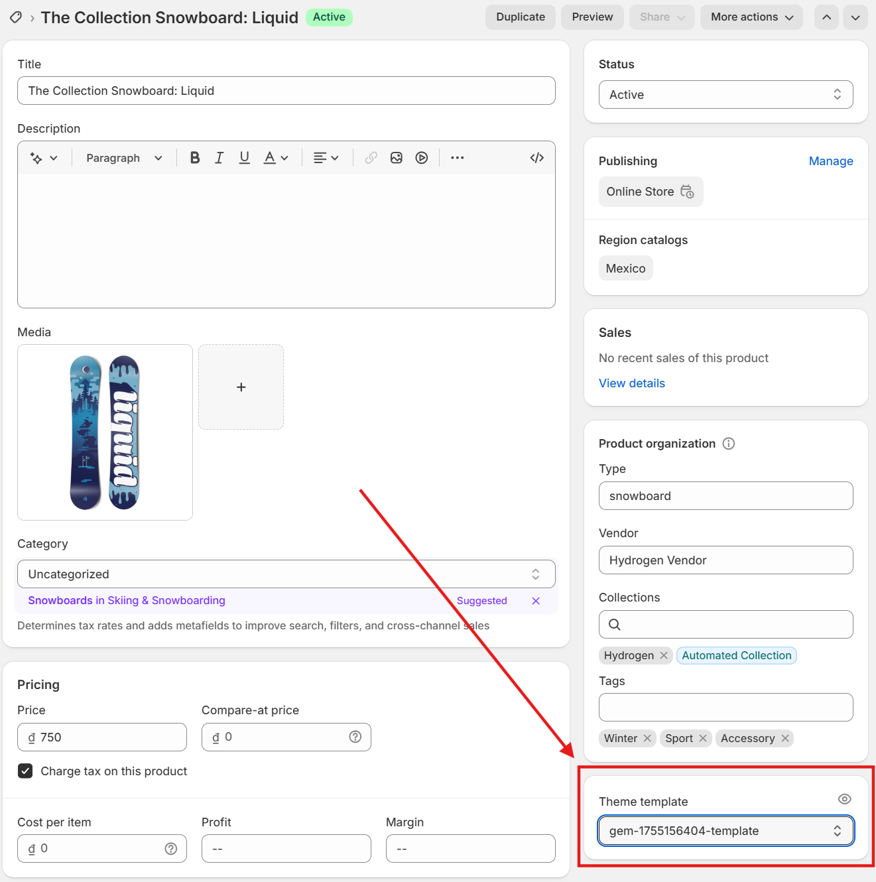Show HTML code view of description
876x882 pixels.
tap(537, 158)
